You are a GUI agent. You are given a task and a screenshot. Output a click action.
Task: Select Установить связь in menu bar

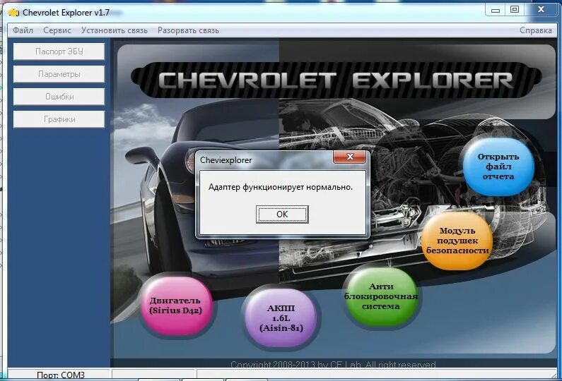pos(115,30)
